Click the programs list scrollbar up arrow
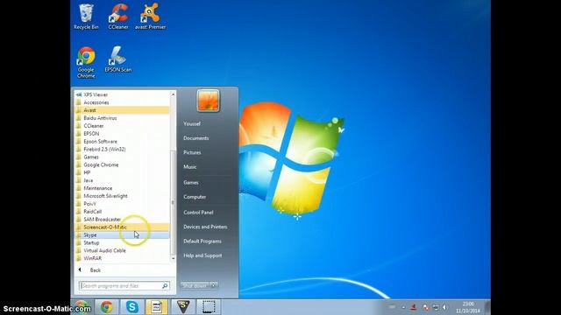 pyautogui.click(x=174, y=94)
